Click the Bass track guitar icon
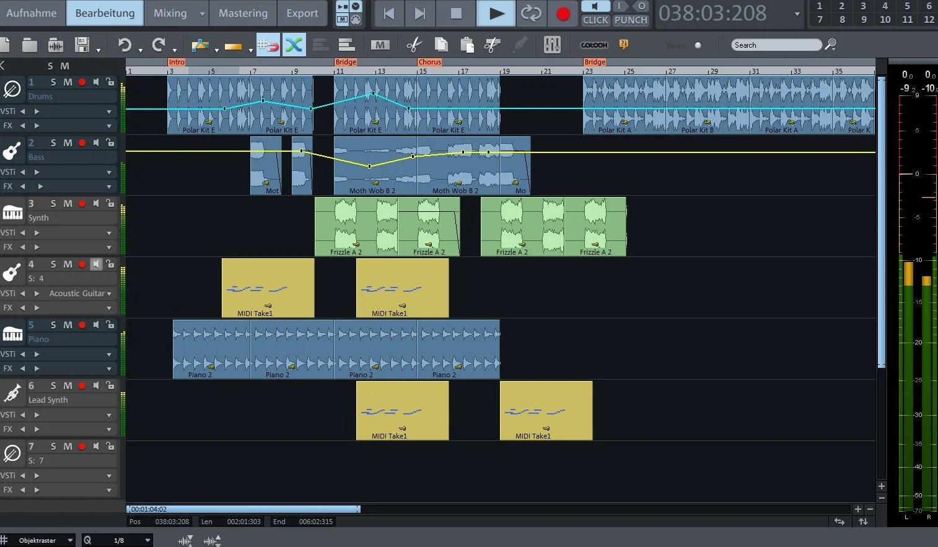This screenshot has width=938, height=547. click(x=12, y=151)
